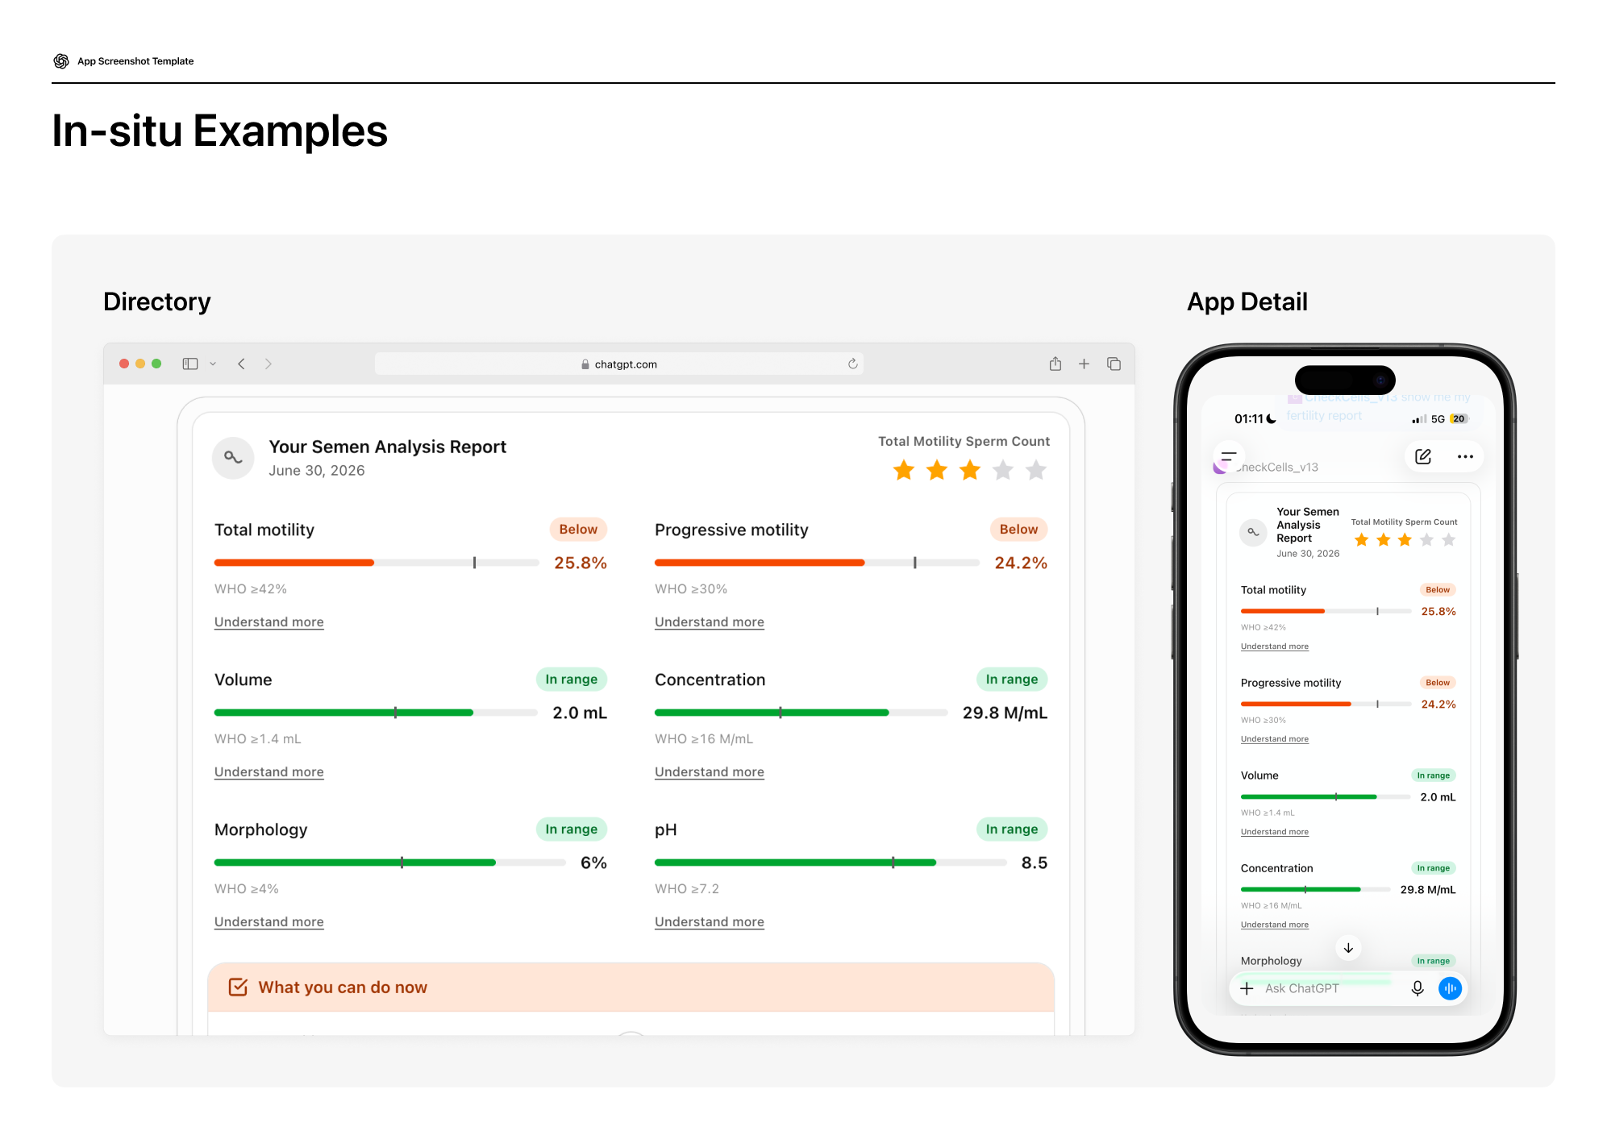Viewport: 1607px width, 1139px height.
Task: Click the checklist icon beside What you can do now
Action: point(238,987)
